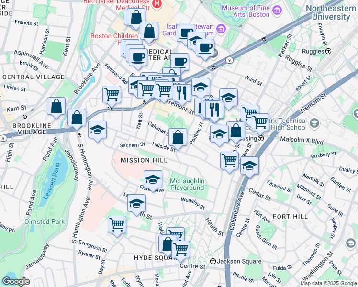Select the grocery cart marker near Evergreen St
This screenshot has width=358, height=287.
coord(117,225)
